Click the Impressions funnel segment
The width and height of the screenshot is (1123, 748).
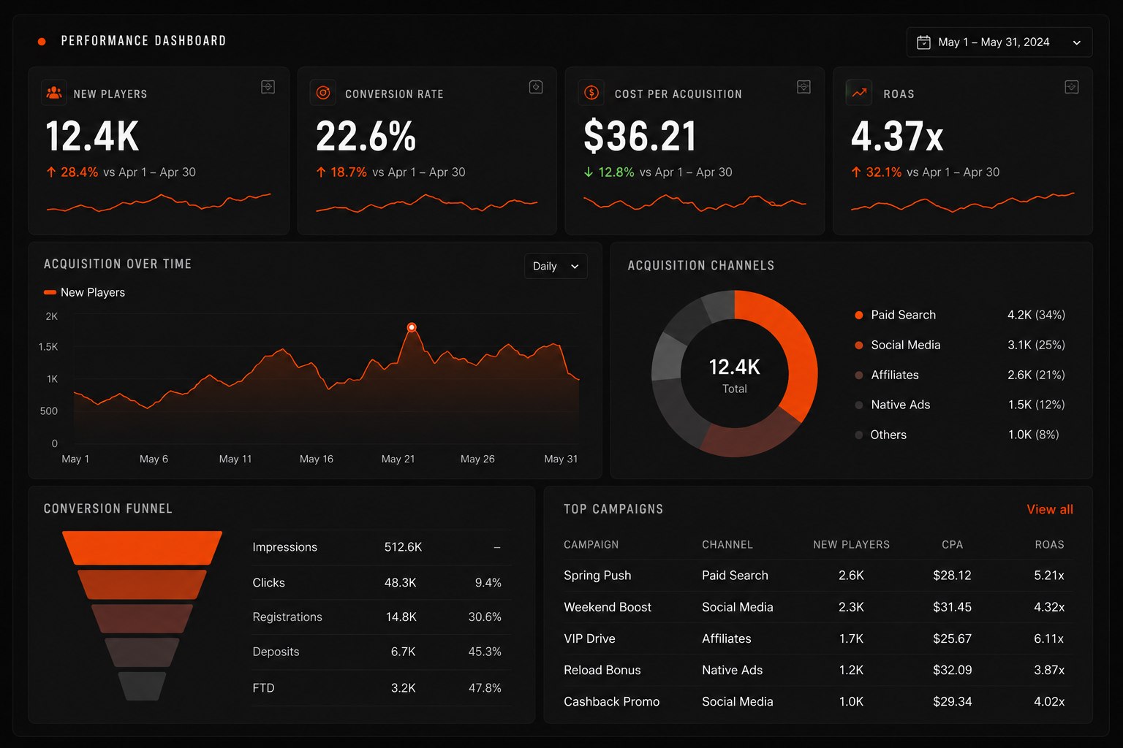pyautogui.click(x=142, y=547)
